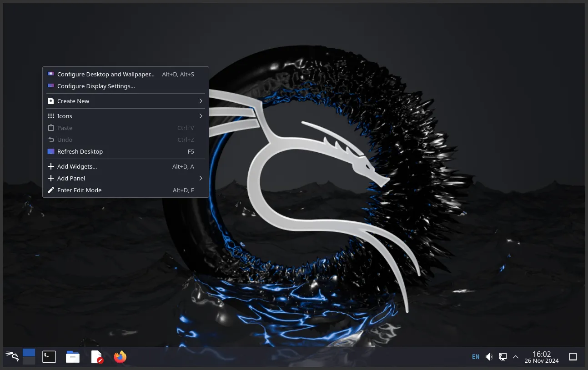Open the text editor icon in taskbar
Screen dimensions: 588x370
tap(96, 357)
